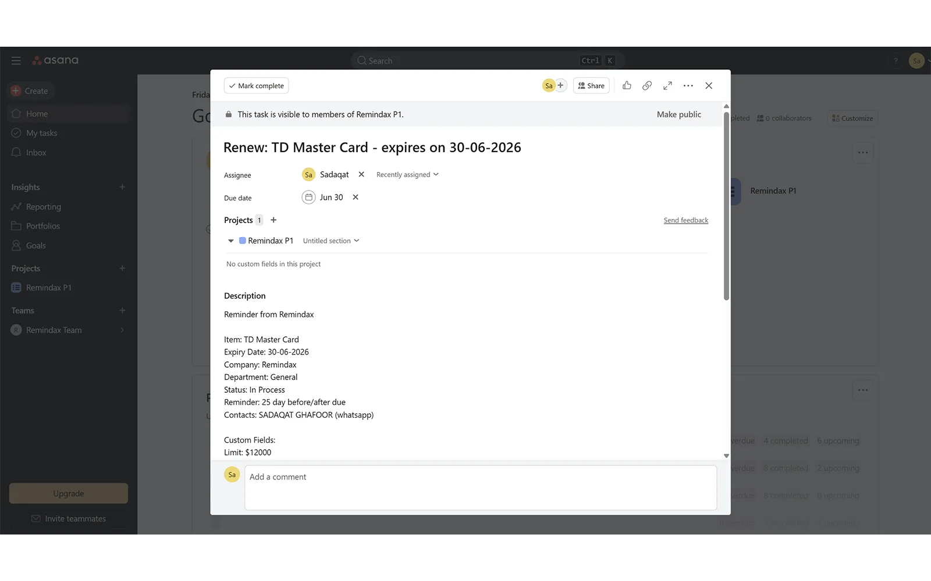The image size is (931, 581).
Task: Click 'Contacts: SADAQAT GHAFOOR (whatsapp)' line
Action: coord(299,415)
